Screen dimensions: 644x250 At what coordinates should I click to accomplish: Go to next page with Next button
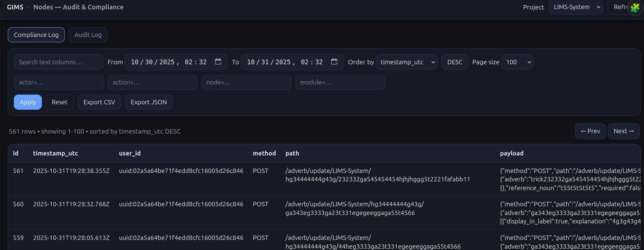click(x=623, y=131)
